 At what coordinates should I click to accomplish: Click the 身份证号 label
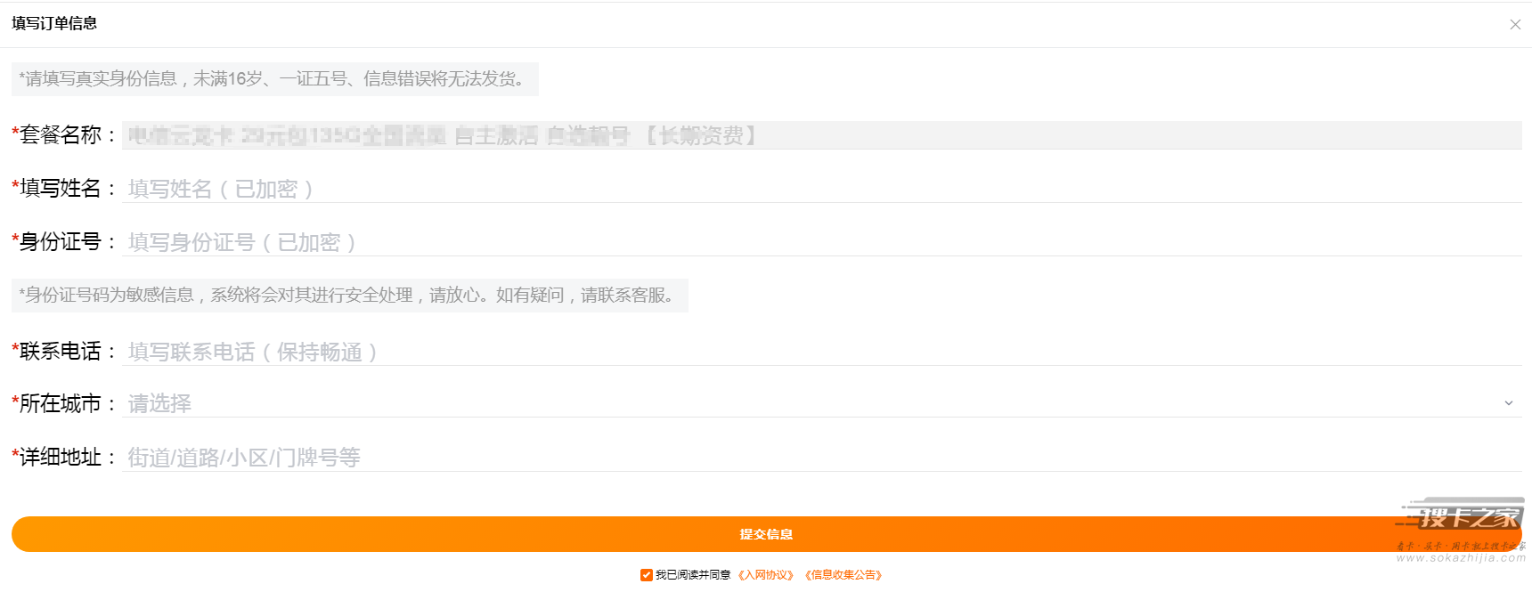click(64, 242)
